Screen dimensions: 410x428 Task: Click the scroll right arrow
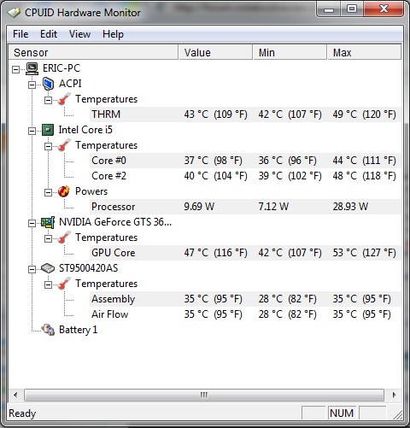pos(394,395)
